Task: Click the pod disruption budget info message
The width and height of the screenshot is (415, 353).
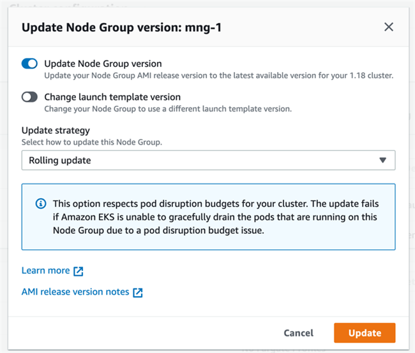Action: coord(215,217)
